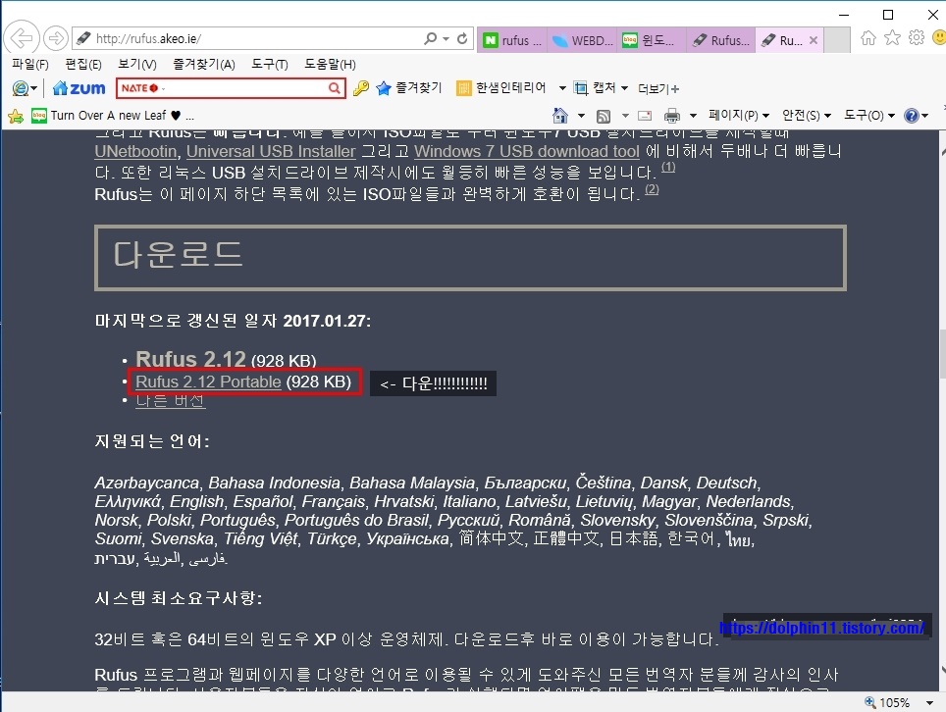Expand the address bar search dropdown arrow

click(446, 39)
